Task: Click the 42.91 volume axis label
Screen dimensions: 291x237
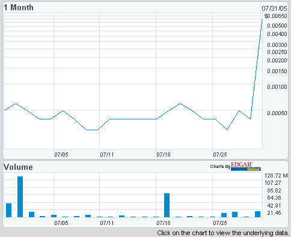Action: click(274, 206)
